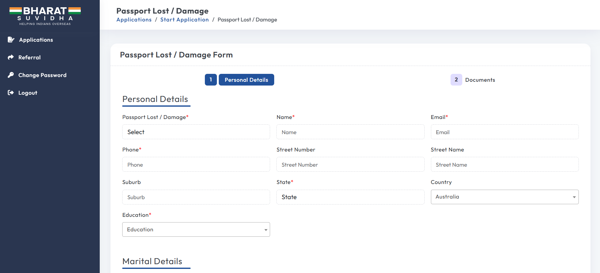Viewport: 600px width, 273px height.
Task: Click into the Name input field
Action: pos(350,132)
